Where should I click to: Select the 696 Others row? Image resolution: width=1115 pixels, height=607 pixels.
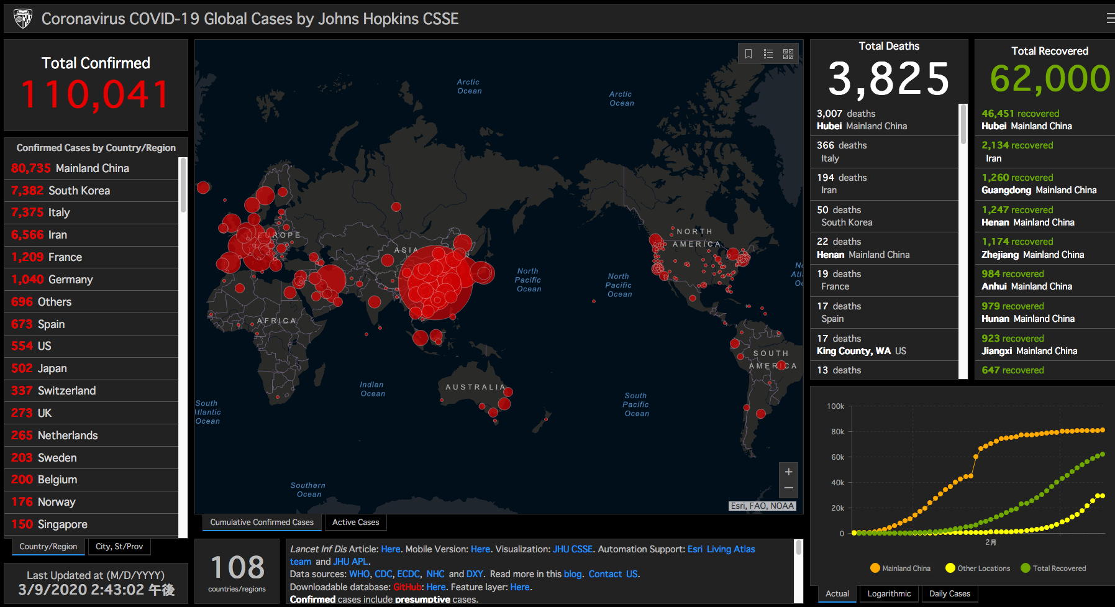click(x=91, y=302)
